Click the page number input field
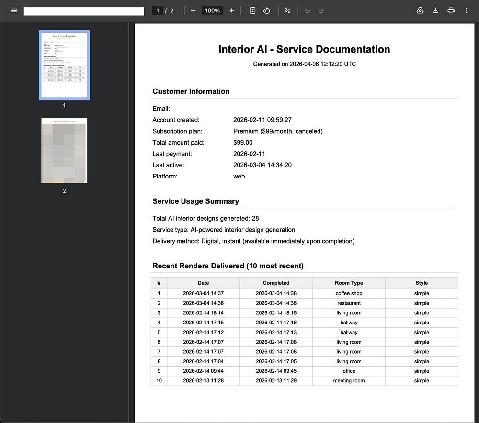479x423 pixels. pos(157,11)
